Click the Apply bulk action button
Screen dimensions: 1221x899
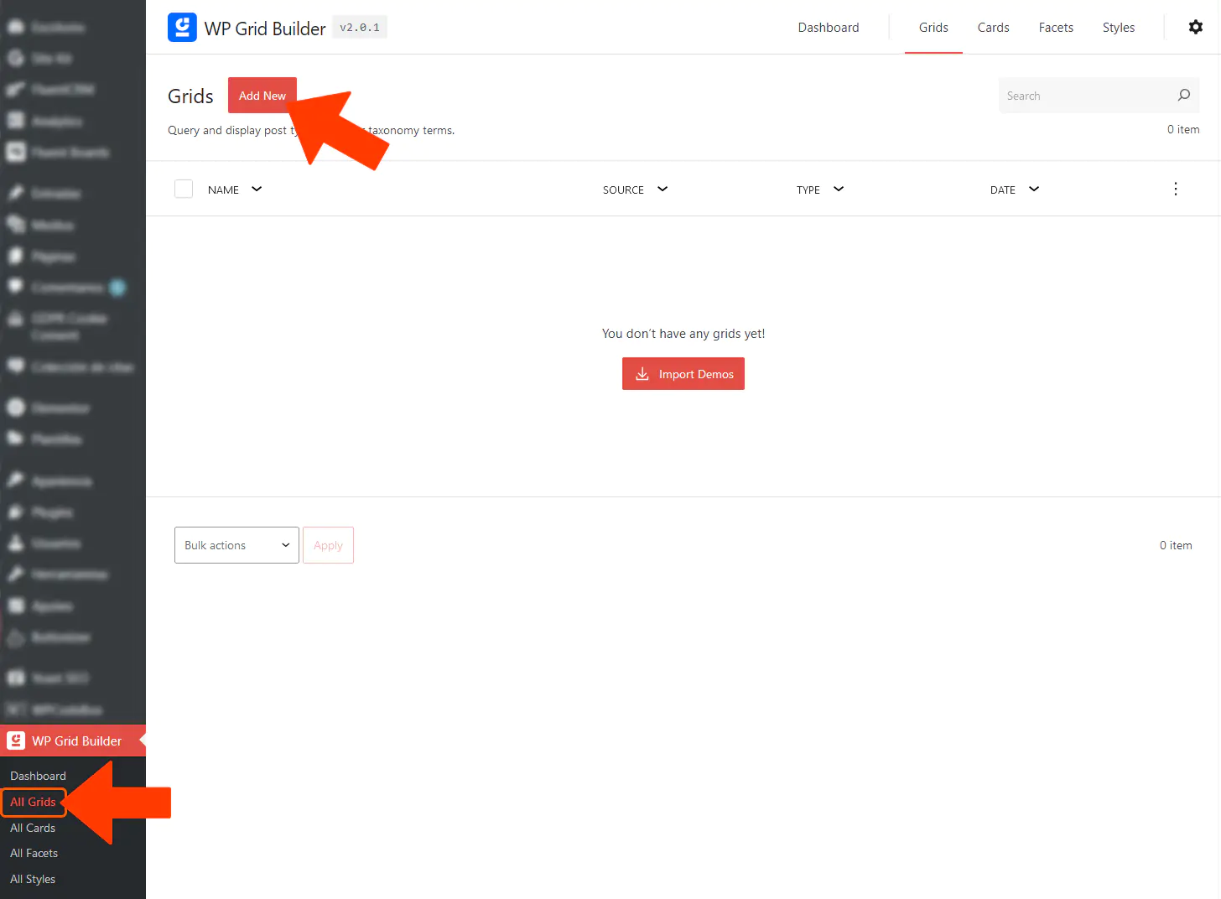point(328,545)
